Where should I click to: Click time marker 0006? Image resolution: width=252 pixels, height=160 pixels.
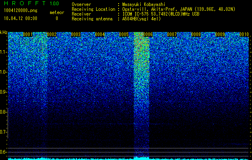(x=148, y=34)
